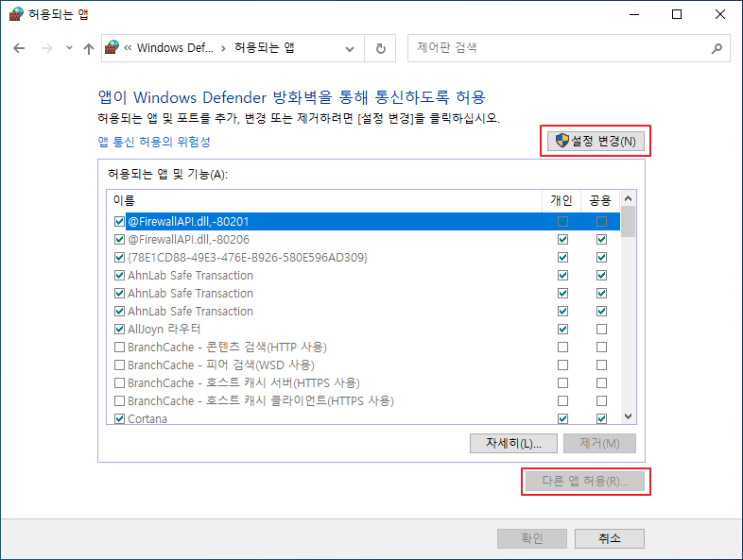Enable 개인 checkbox for BranchCache 호스트 캐시 클라이언트

(562, 401)
